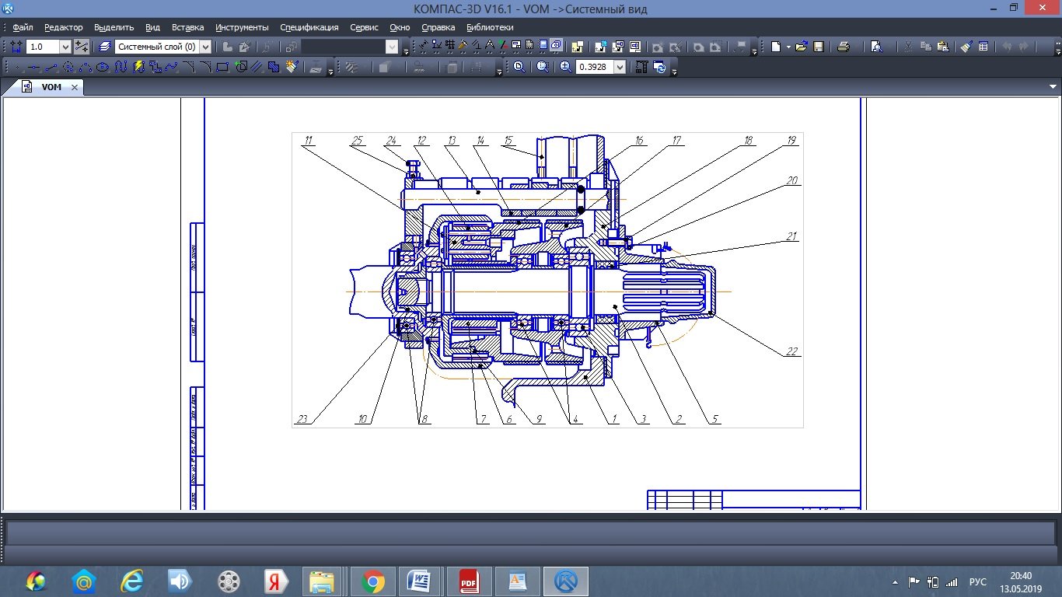Image resolution: width=1062 pixels, height=597 pixels.
Task: Close the VOM document tab
Action: coord(75,87)
